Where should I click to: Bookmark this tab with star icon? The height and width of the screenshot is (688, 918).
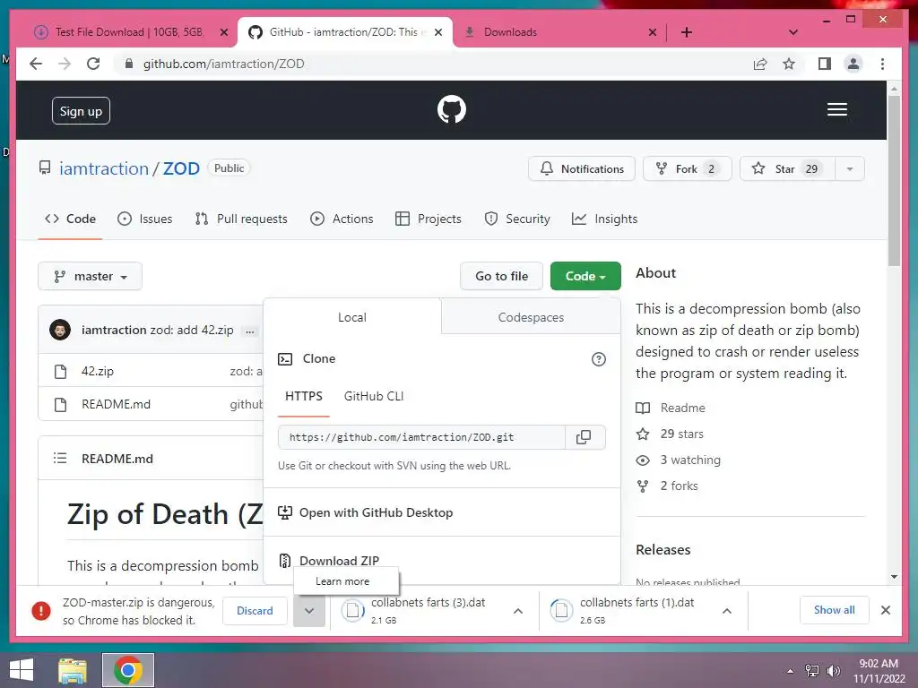pos(789,64)
